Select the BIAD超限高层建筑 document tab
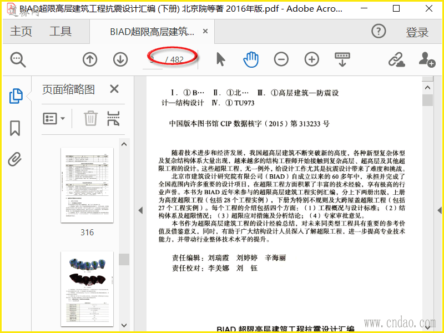Screen dimensions: 444x333 (x=152, y=32)
